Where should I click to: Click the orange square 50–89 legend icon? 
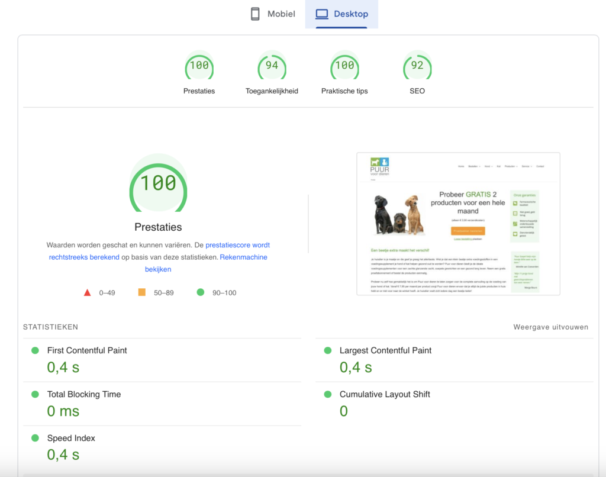point(142,292)
